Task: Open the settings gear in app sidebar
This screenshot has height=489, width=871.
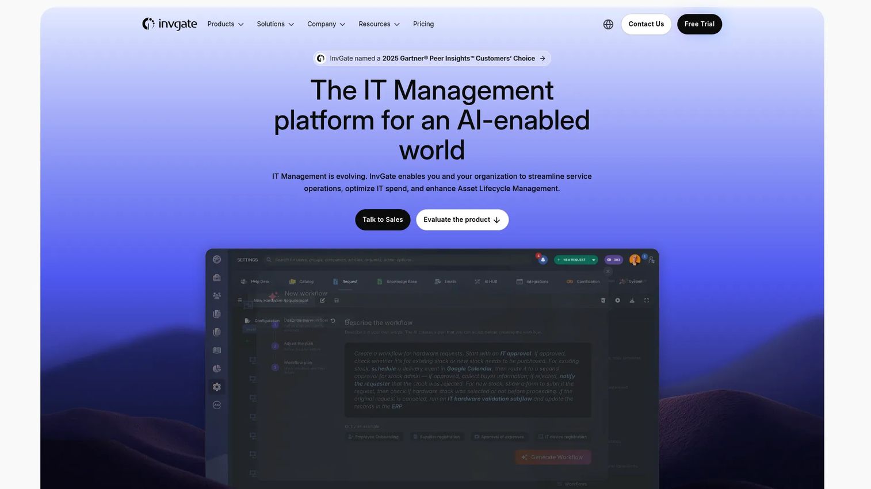Action: tap(217, 387)
